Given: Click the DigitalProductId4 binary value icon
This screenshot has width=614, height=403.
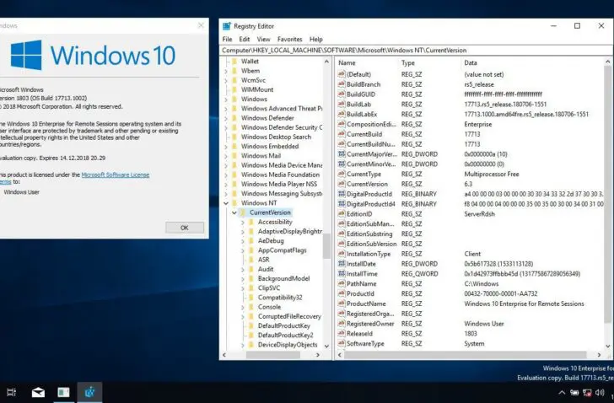Looking at the screenshot, I should pyautogui.click(x=342, y=204).
